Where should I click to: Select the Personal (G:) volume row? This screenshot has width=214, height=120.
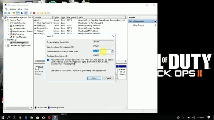[80, 28]
